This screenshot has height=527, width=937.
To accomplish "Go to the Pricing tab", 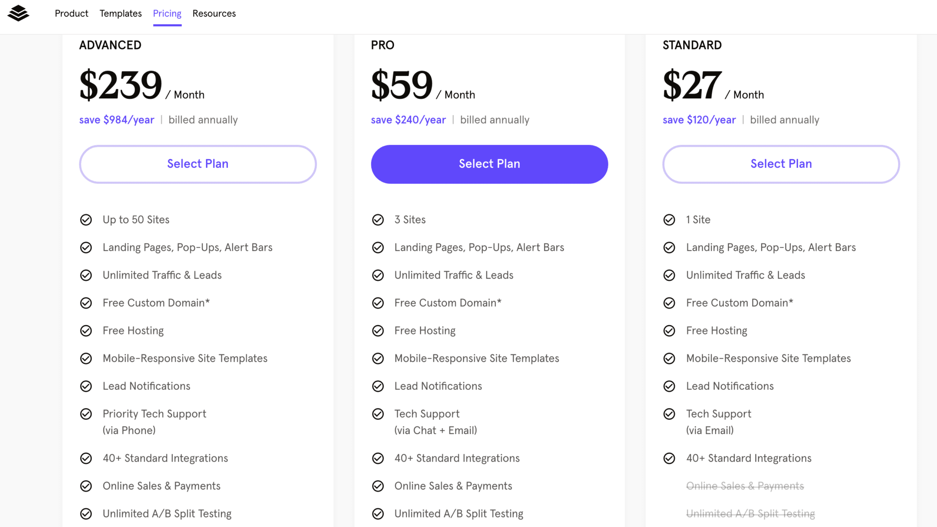I will pyautogui.click(x=167, y=14).
